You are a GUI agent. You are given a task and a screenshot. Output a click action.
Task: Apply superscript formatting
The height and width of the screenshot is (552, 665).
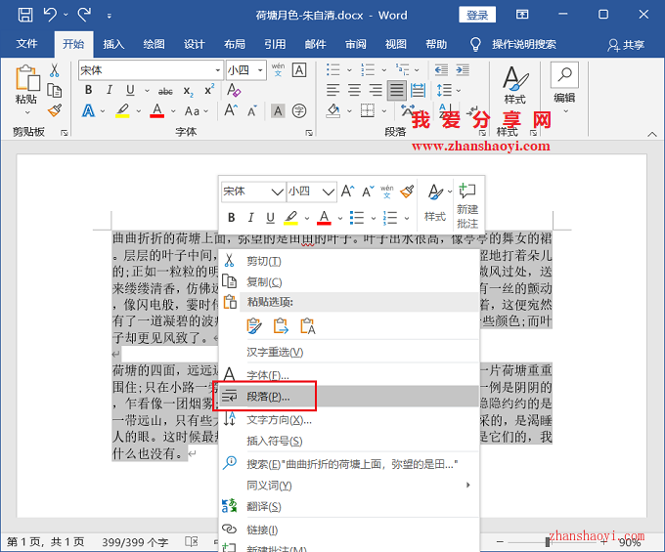point(209,90)
